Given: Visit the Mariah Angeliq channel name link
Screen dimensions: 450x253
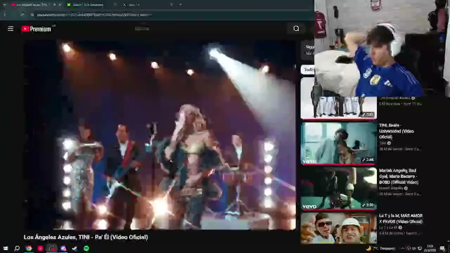Looking at the screenshot, I should [x=391, y=188].
